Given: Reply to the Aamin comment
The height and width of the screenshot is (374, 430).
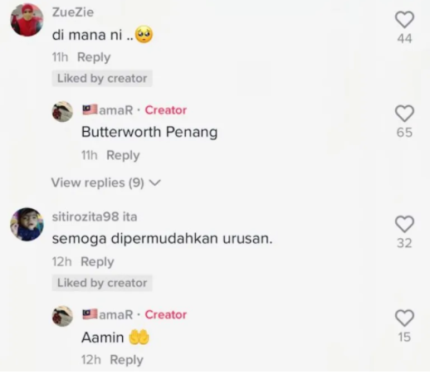Looking at the screenshot, I should click(127, 360).
